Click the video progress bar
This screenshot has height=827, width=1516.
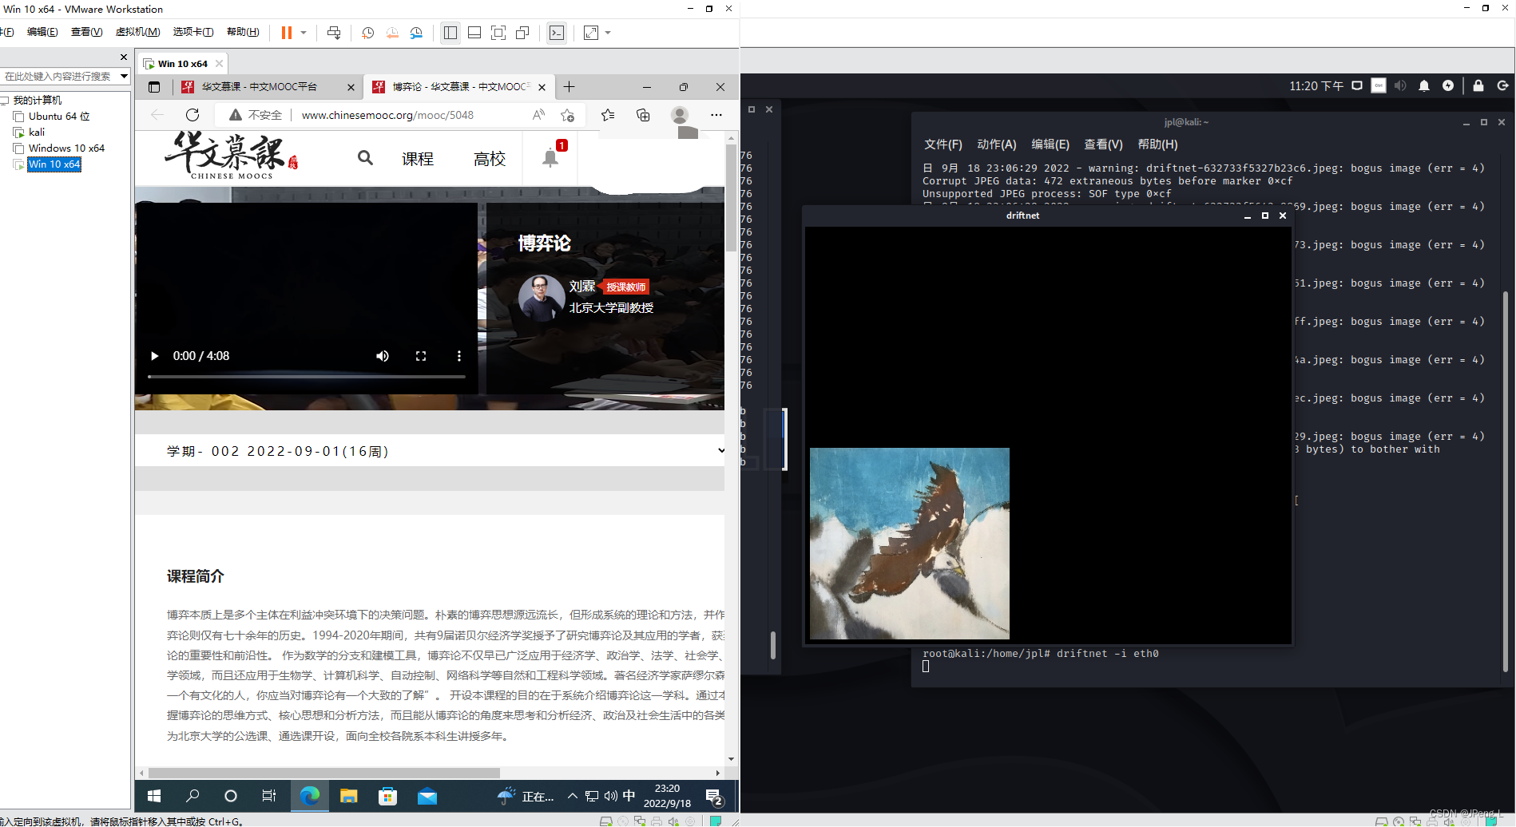click(x=307, y=376)
